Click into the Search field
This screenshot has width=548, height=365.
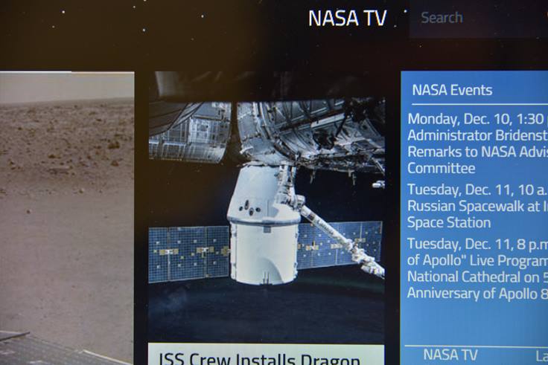point(477,18)
